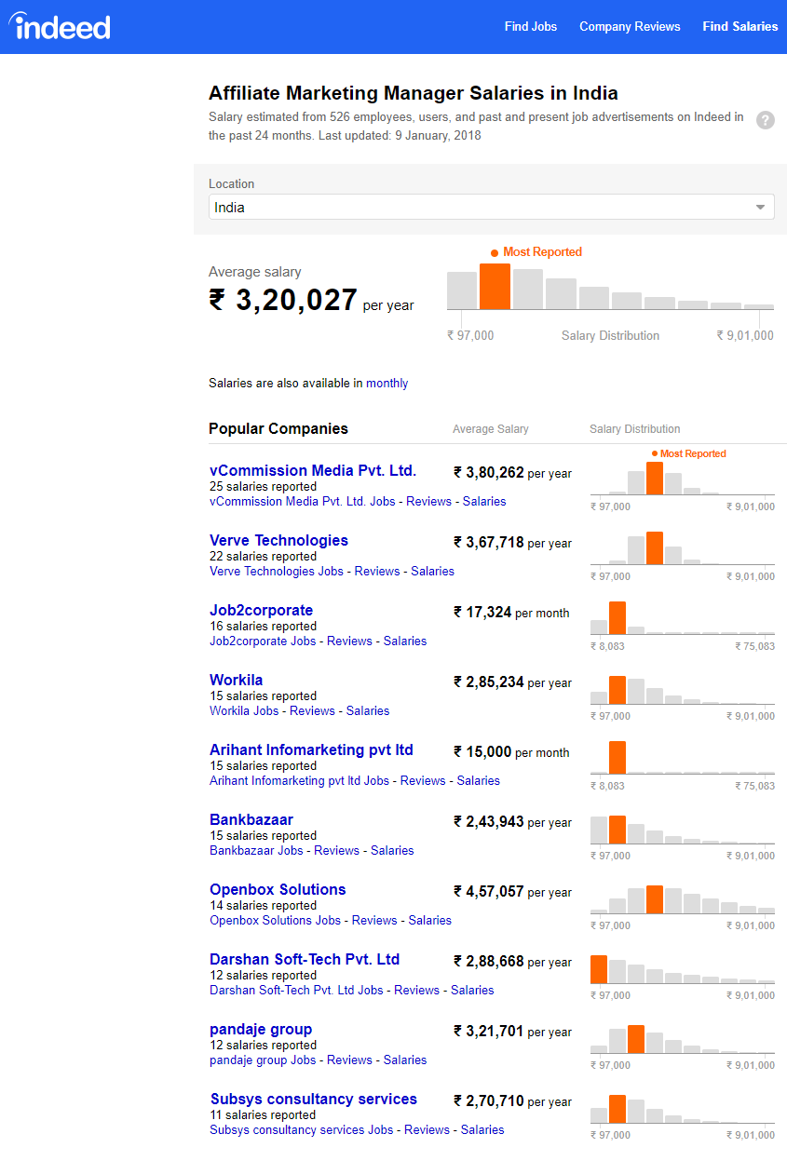Viewport: 787px width, 1161px height.
Task: Open Darshan Soft-Tech Pvt. Ltd title
Action: click(x=305, y=959)
